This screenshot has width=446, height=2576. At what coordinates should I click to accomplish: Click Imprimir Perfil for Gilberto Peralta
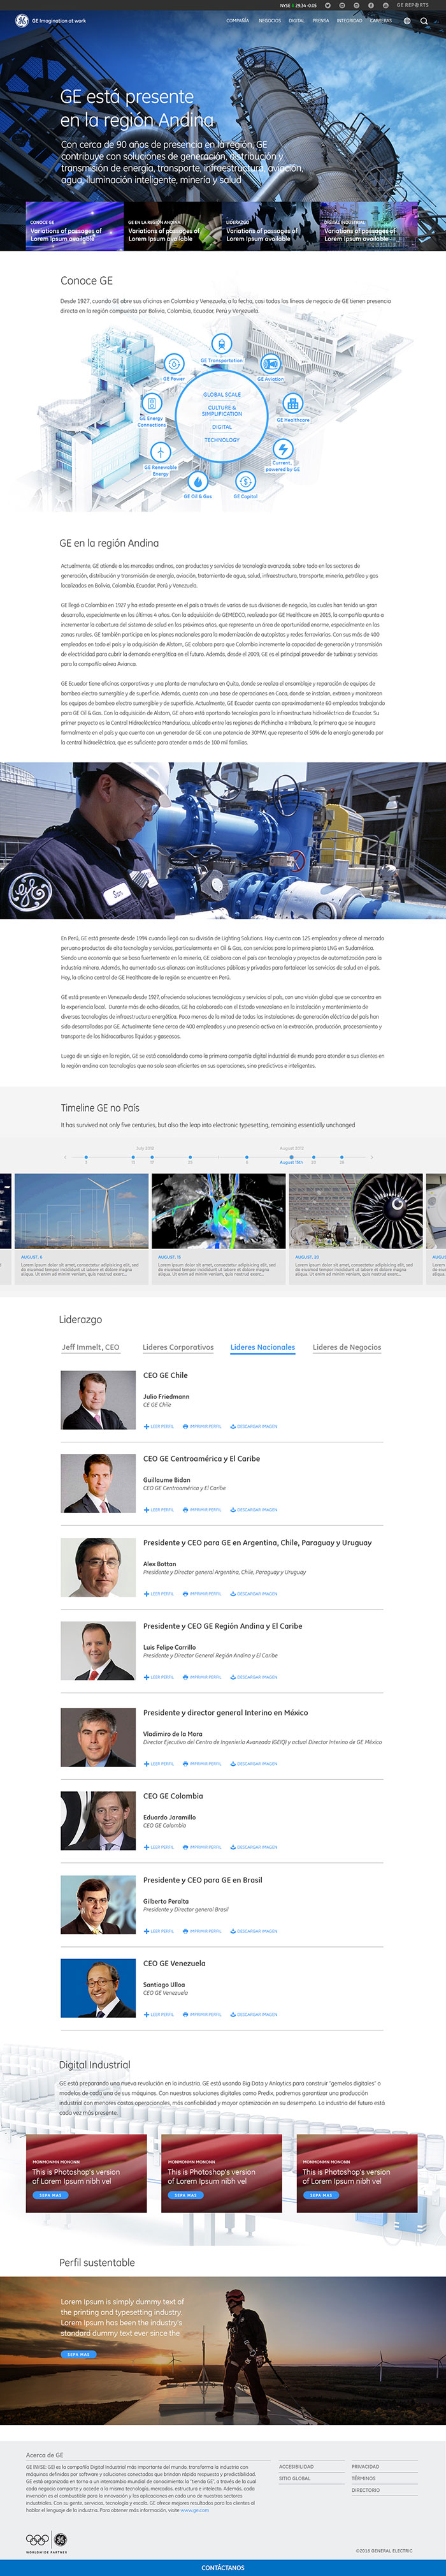pyautogui.click(x=203, y=1931)
